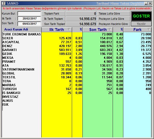Minimize the SANKO window

pos(146,4)
